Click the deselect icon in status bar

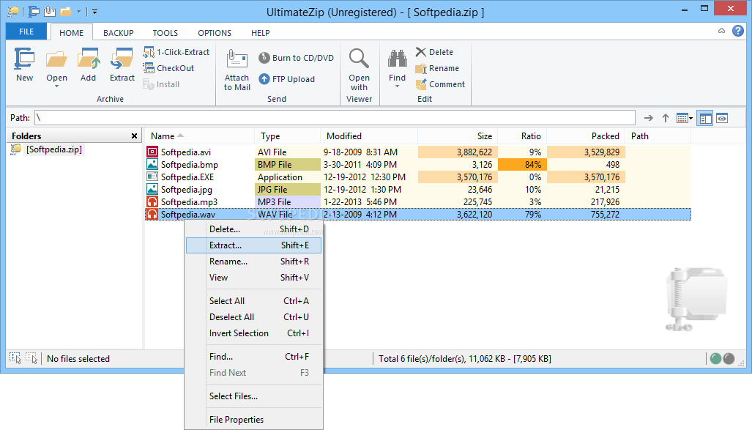coord(31,358)
